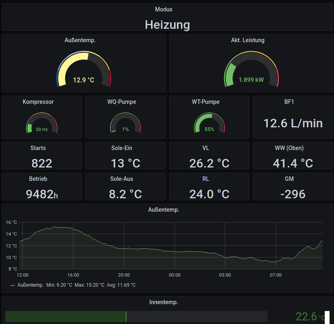Select the 20 Hz Kompressor gauge
This screenshot has width=334, height=324.
(x=42, y=123)
